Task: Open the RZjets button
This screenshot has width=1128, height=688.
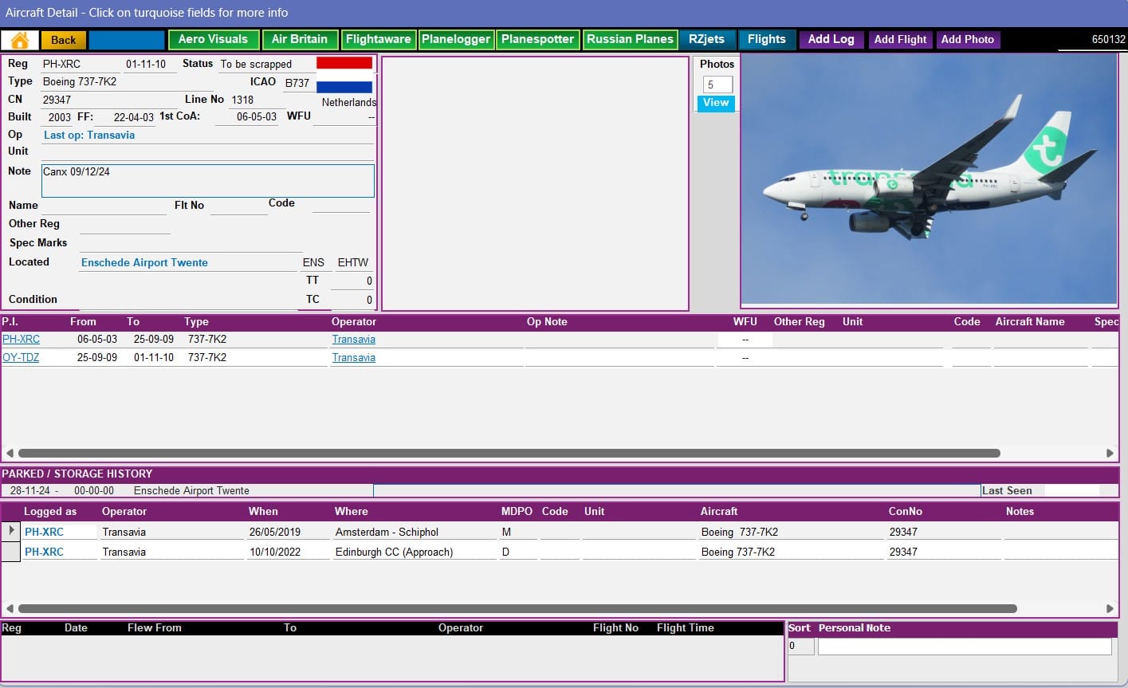Action: click(x=707, y=39)
